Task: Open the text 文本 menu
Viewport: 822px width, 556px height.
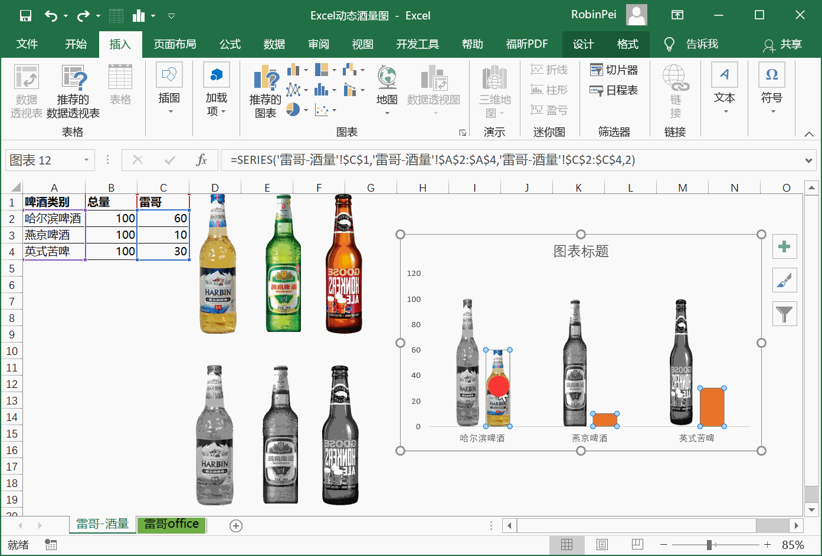Action: (x=725, y=90)
